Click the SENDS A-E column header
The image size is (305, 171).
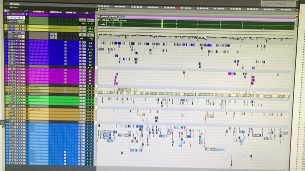[x=71, y=13]
